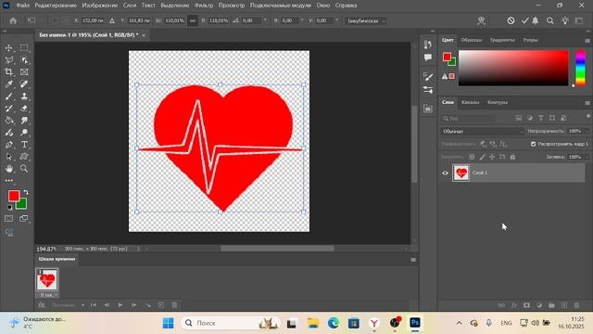Viewport: 593px width, 334px height.
Task: Select the Lasso tool
Action: tap(8, 59)
